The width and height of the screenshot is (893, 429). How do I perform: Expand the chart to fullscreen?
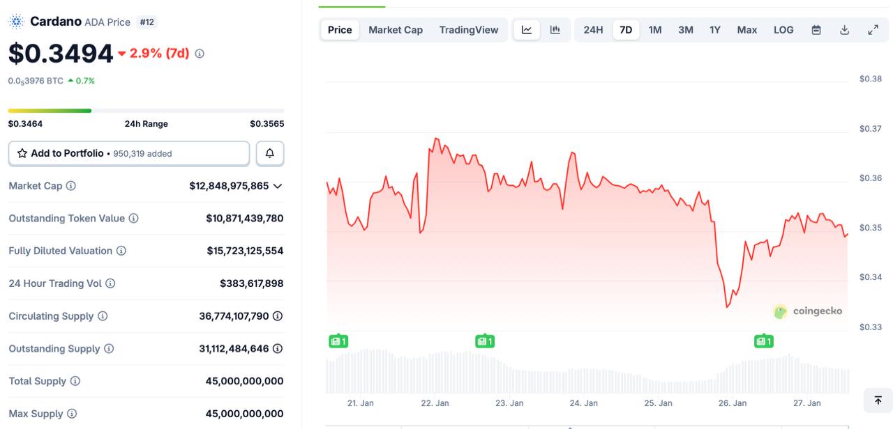click(873, 29)
